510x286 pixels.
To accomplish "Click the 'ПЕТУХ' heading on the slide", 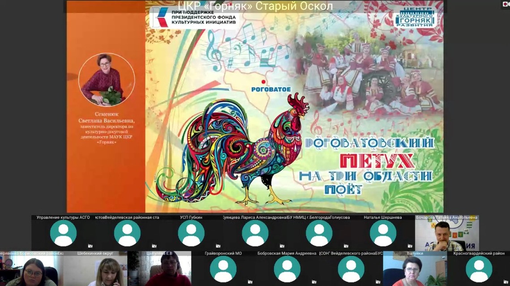I will tap(377, 161).
